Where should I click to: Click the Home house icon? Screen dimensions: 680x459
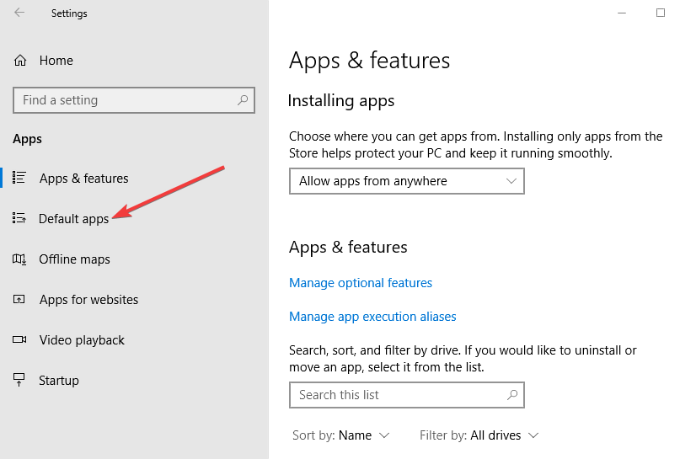pos(20,61)
